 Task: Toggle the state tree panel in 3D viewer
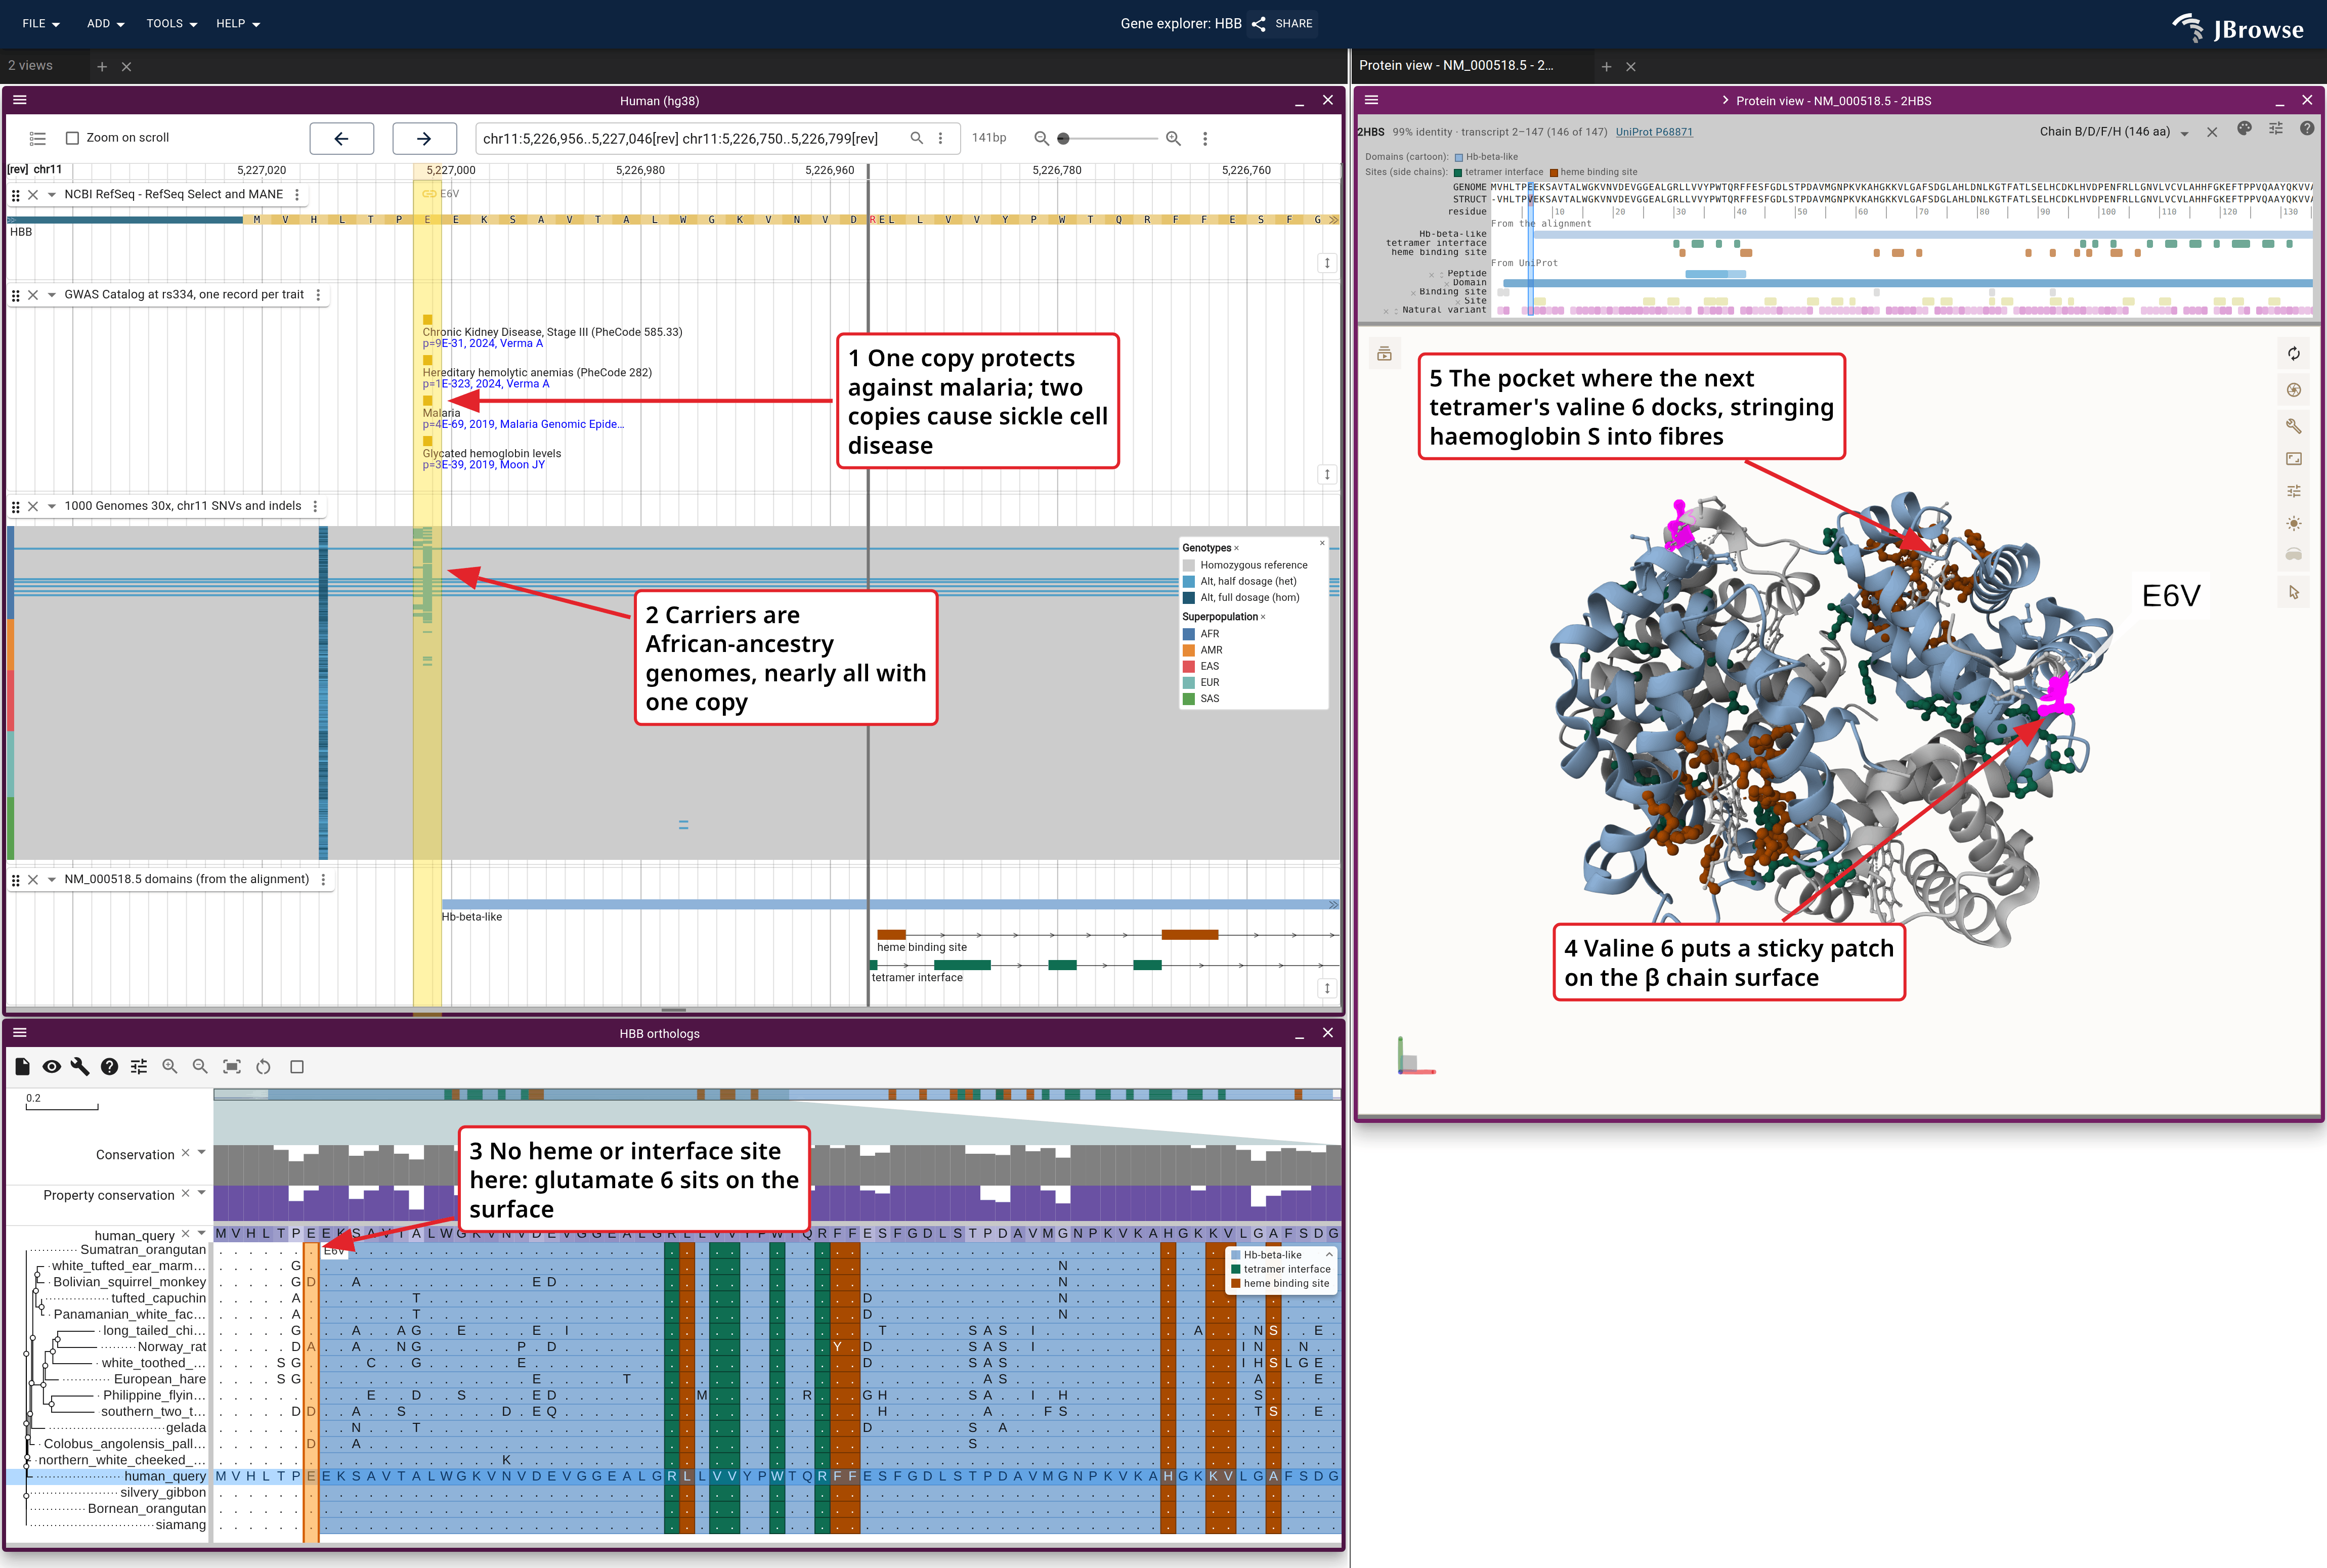point(1384,354)
